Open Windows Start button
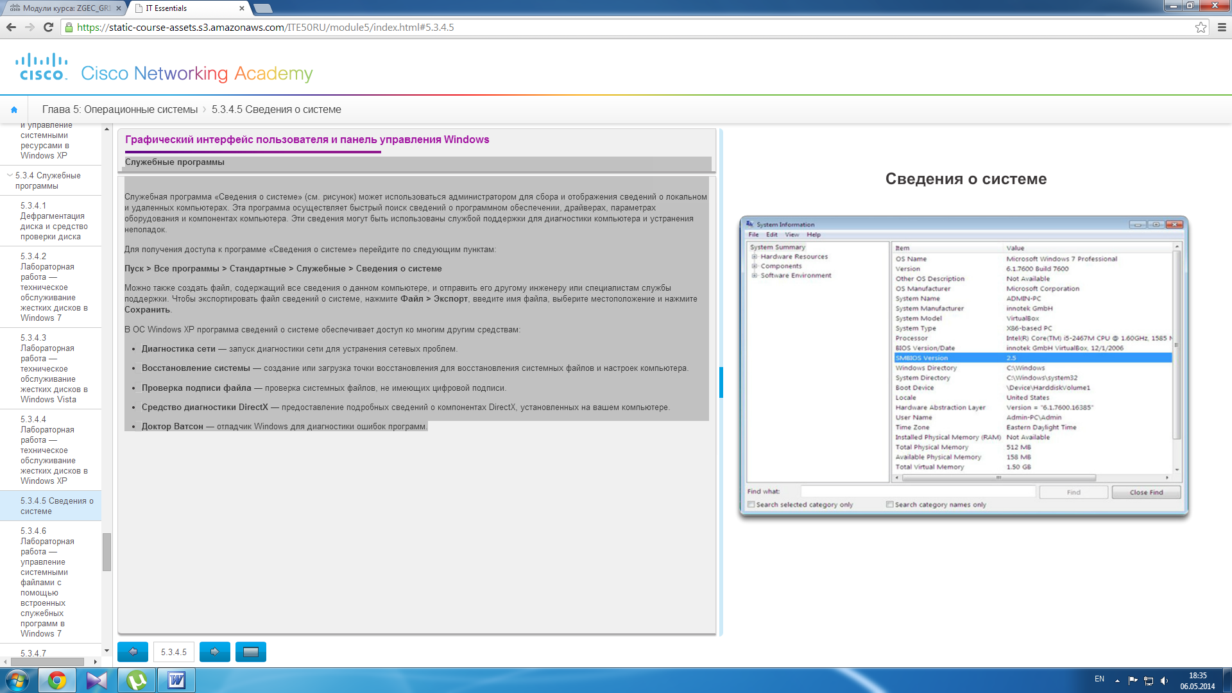Image resolution: width=1232 pixels, height=693 pixels. [x=17, y=680]
